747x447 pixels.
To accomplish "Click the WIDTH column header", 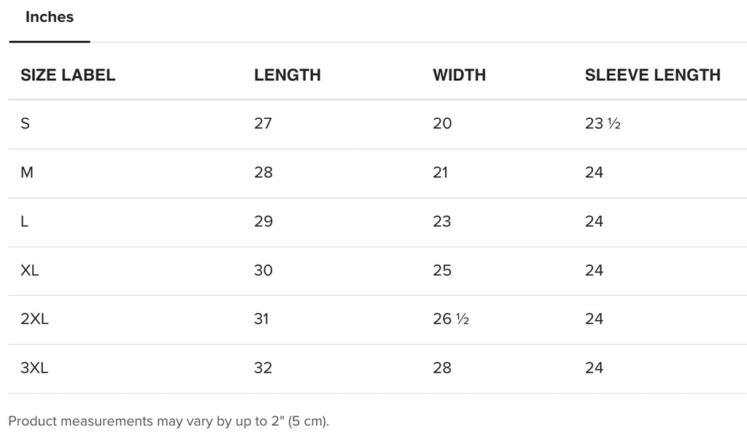I will coord(460,75).
